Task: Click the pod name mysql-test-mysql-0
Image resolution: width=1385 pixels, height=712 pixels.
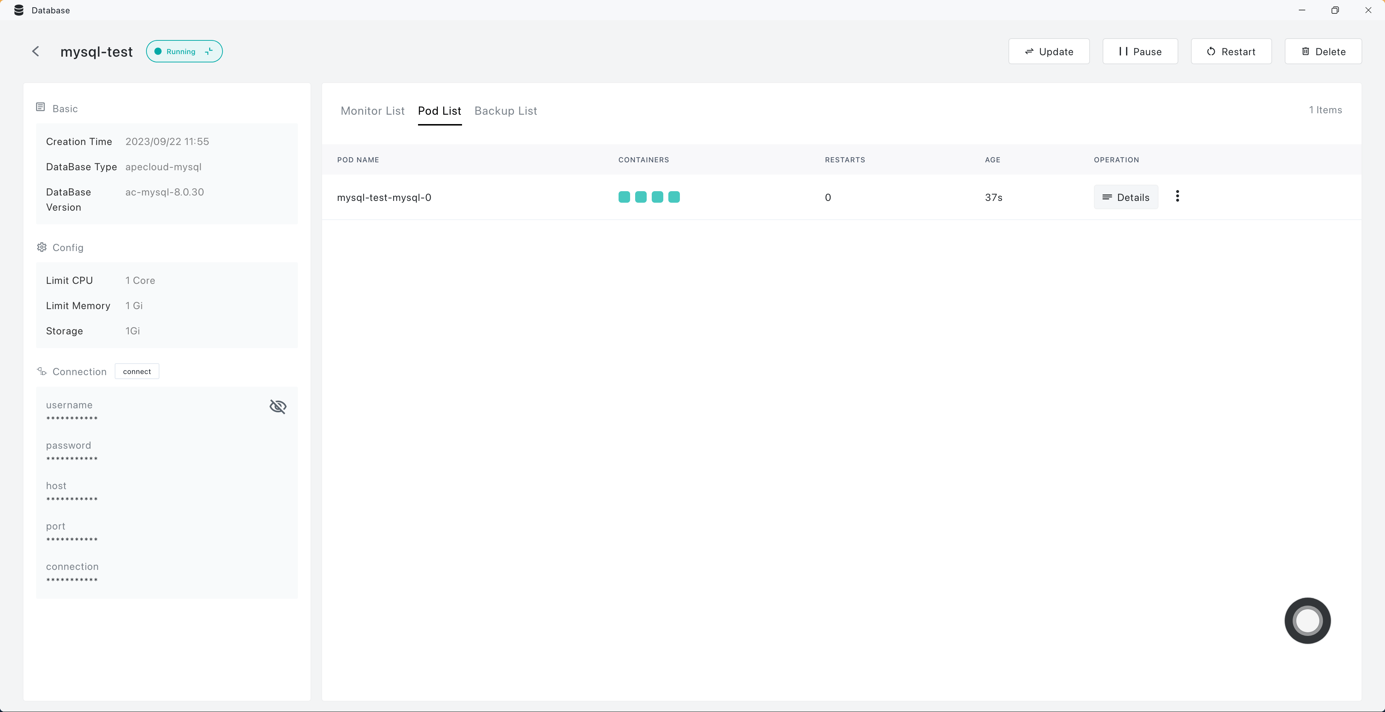Action: tap(384, 197)
